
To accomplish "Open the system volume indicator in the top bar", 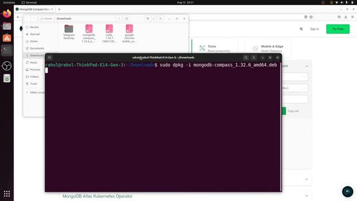I will [342, 2].
